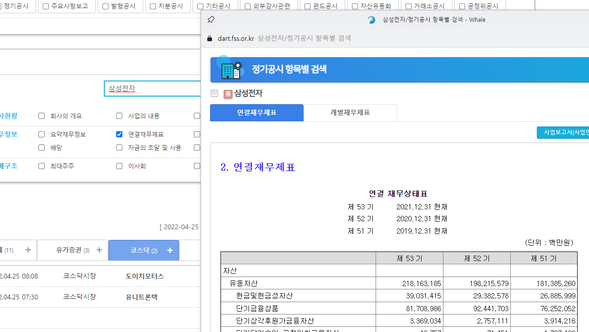Select the 개별재무제표 tab in popup
The height and width of the screenshot is (332, 589).
(350, 113)
